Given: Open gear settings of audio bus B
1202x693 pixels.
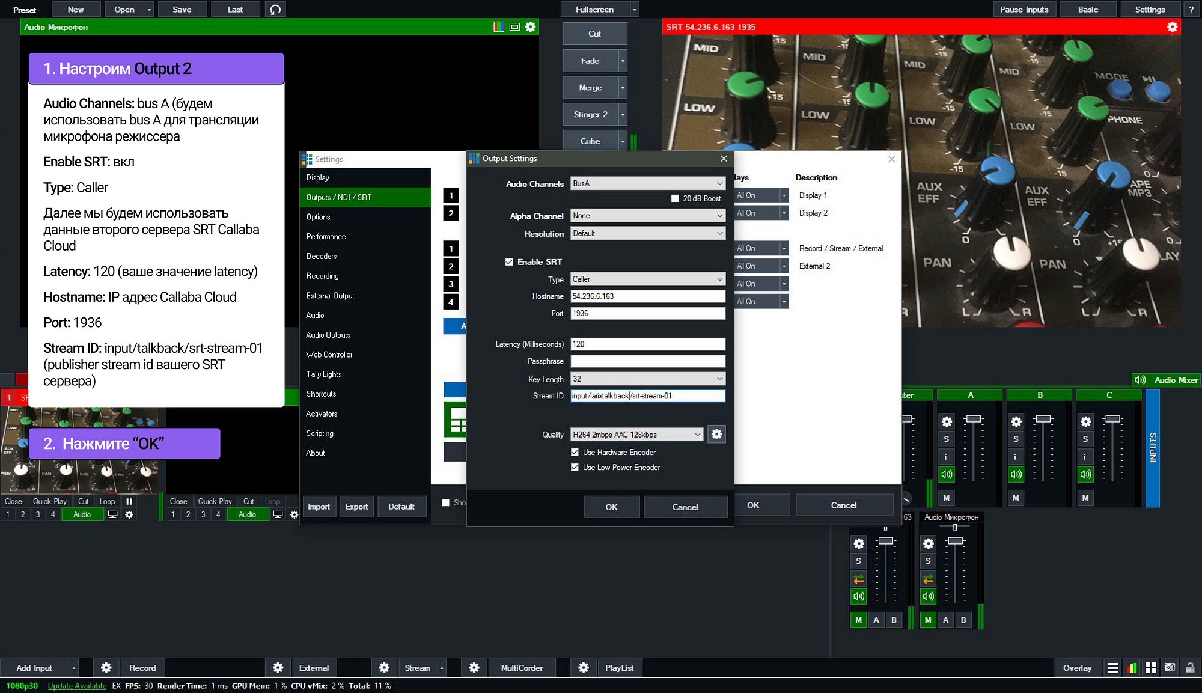Looking at the screenshot, I should (1016, 421).
